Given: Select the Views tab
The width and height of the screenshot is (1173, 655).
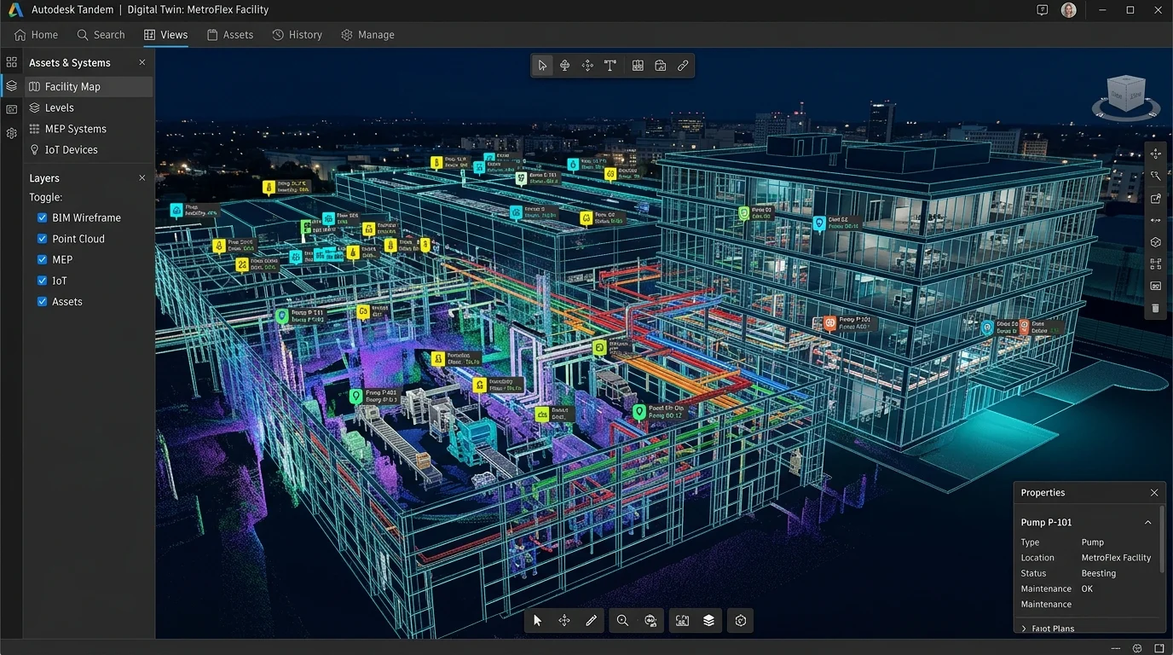Looking at the screenshot, I should pyautogui.click(x=165, y=35).
